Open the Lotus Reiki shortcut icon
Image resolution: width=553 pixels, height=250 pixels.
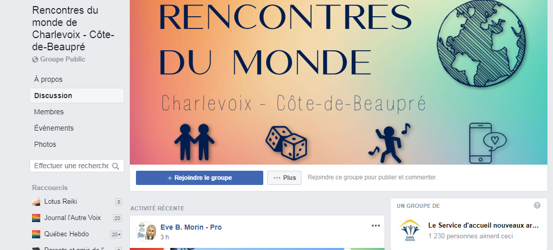[36, 202]
